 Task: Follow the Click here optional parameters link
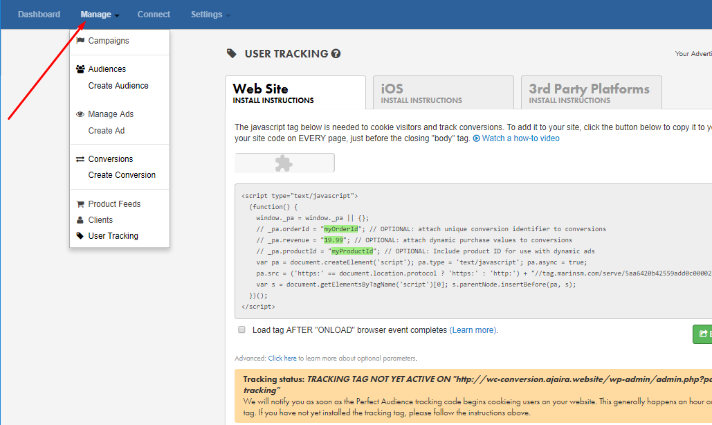(282, 359)
